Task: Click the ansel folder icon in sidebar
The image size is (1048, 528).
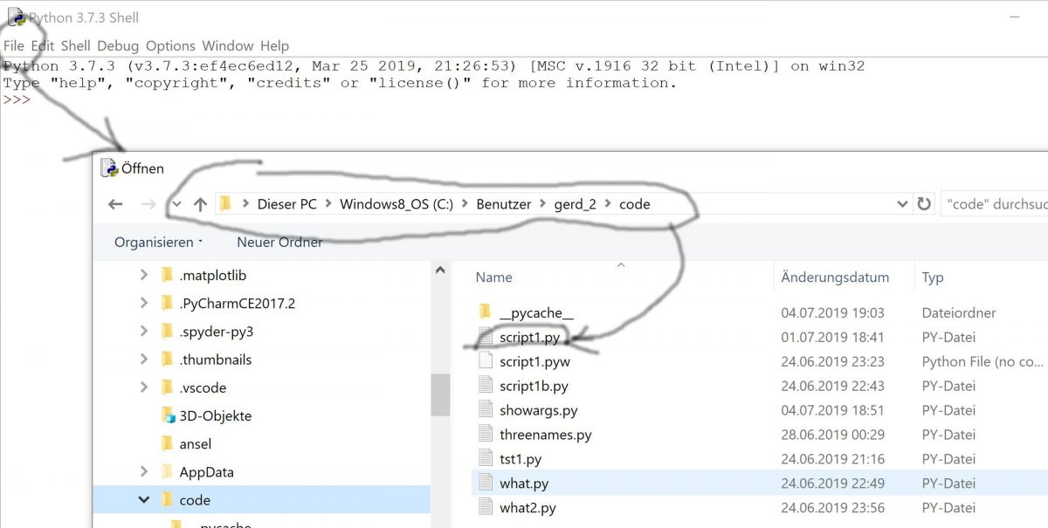Action: (171, 443)
